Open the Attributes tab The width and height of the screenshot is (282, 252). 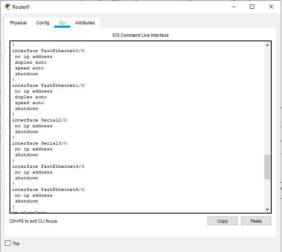pos(85,23)
